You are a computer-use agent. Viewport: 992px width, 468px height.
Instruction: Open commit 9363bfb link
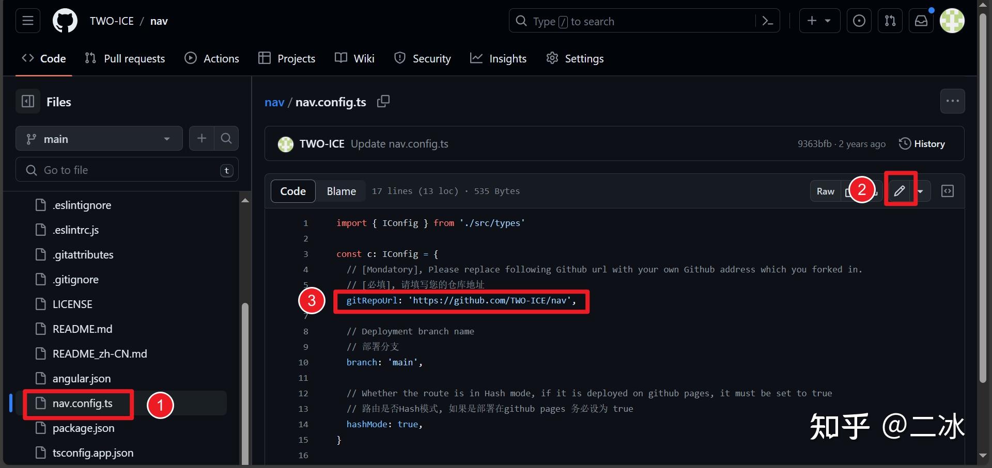814,144
